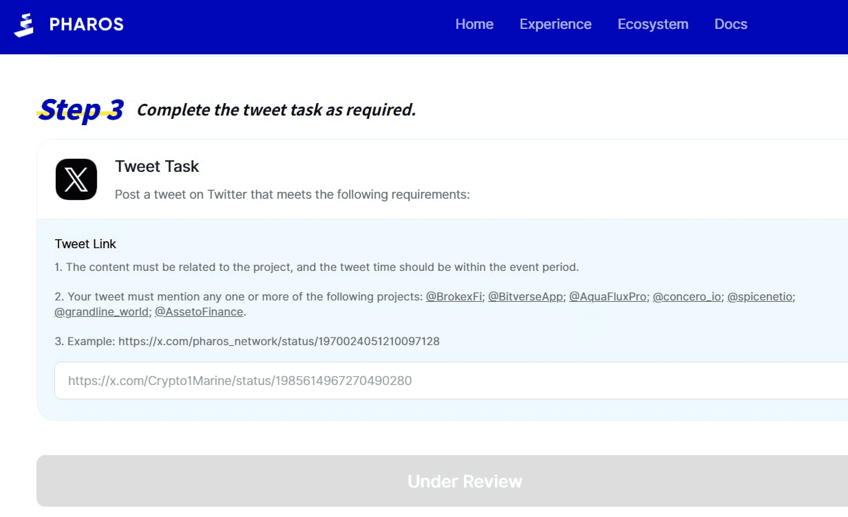Open the @BitverseApp project link
848x517 pixels.
[525, 297]
